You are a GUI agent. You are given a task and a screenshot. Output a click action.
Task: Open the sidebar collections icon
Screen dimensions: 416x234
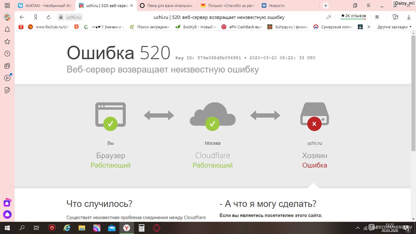7,66
